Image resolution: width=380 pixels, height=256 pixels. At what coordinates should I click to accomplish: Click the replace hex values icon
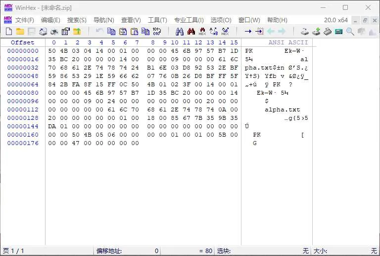(x=225, y=32)
